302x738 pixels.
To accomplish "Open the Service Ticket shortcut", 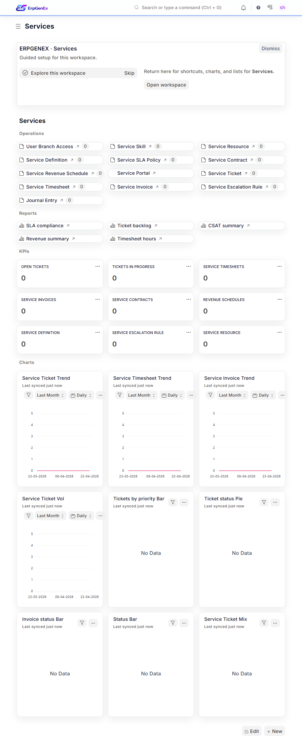I will click(225, 173).
